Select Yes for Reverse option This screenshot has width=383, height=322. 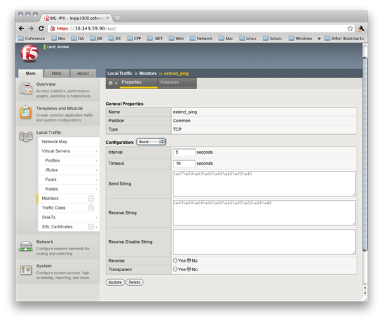175,261
